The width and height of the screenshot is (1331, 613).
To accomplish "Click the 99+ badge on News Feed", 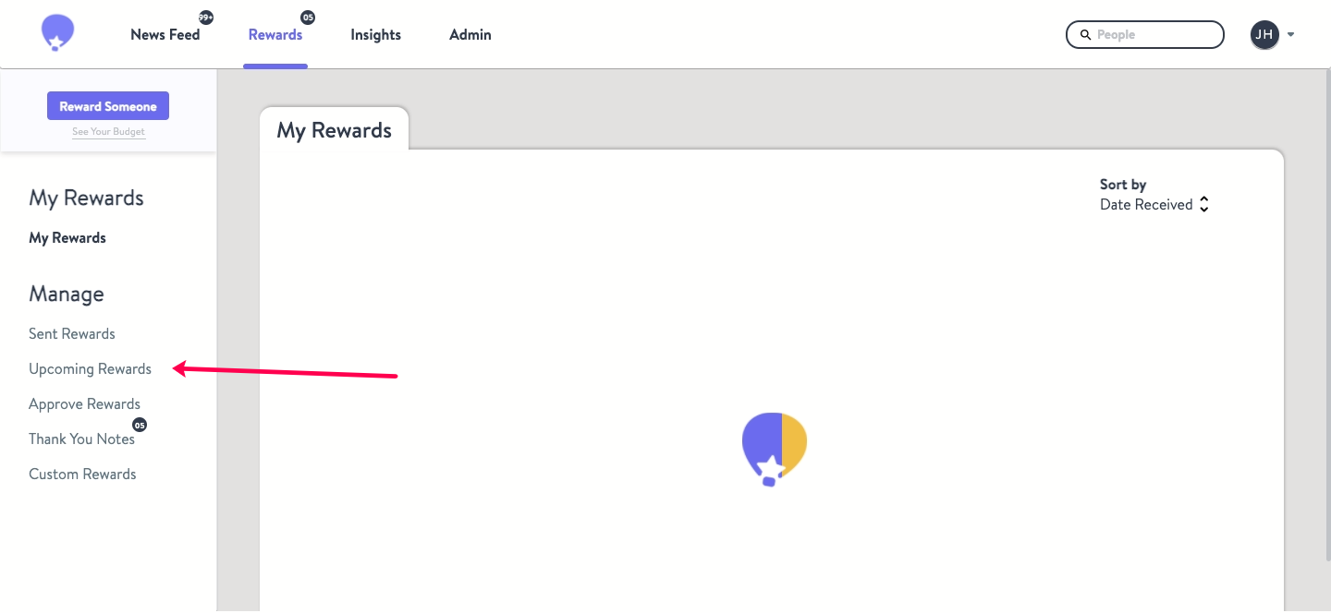I will pyautogui.click(x=206, y=18).
